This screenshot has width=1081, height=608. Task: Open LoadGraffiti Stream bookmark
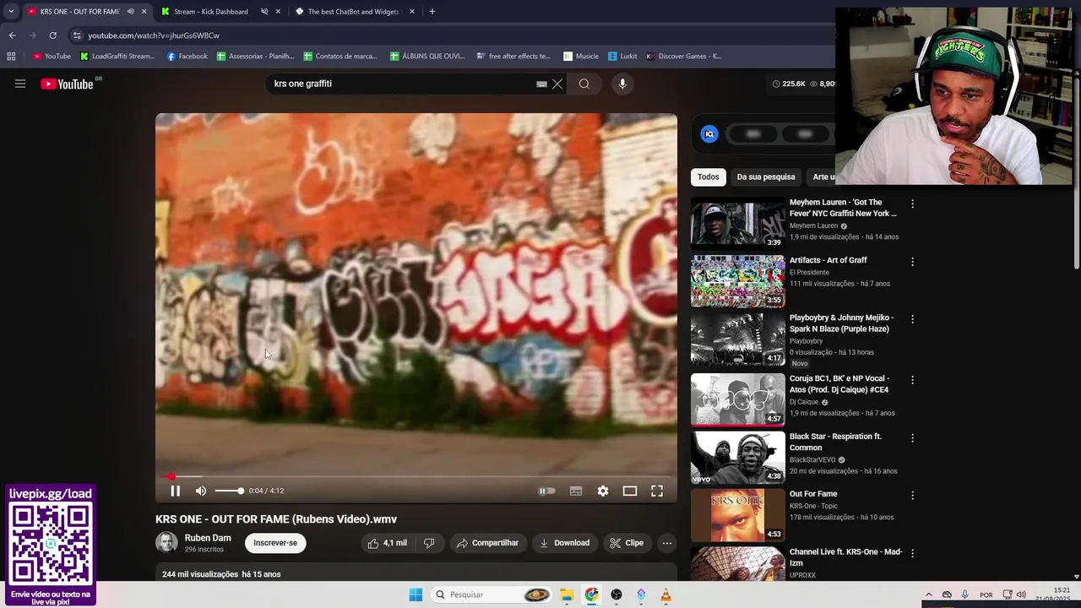click(x=117, y=57)
